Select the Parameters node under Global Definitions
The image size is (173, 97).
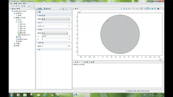pyautogui.click(x=19, y=16)
